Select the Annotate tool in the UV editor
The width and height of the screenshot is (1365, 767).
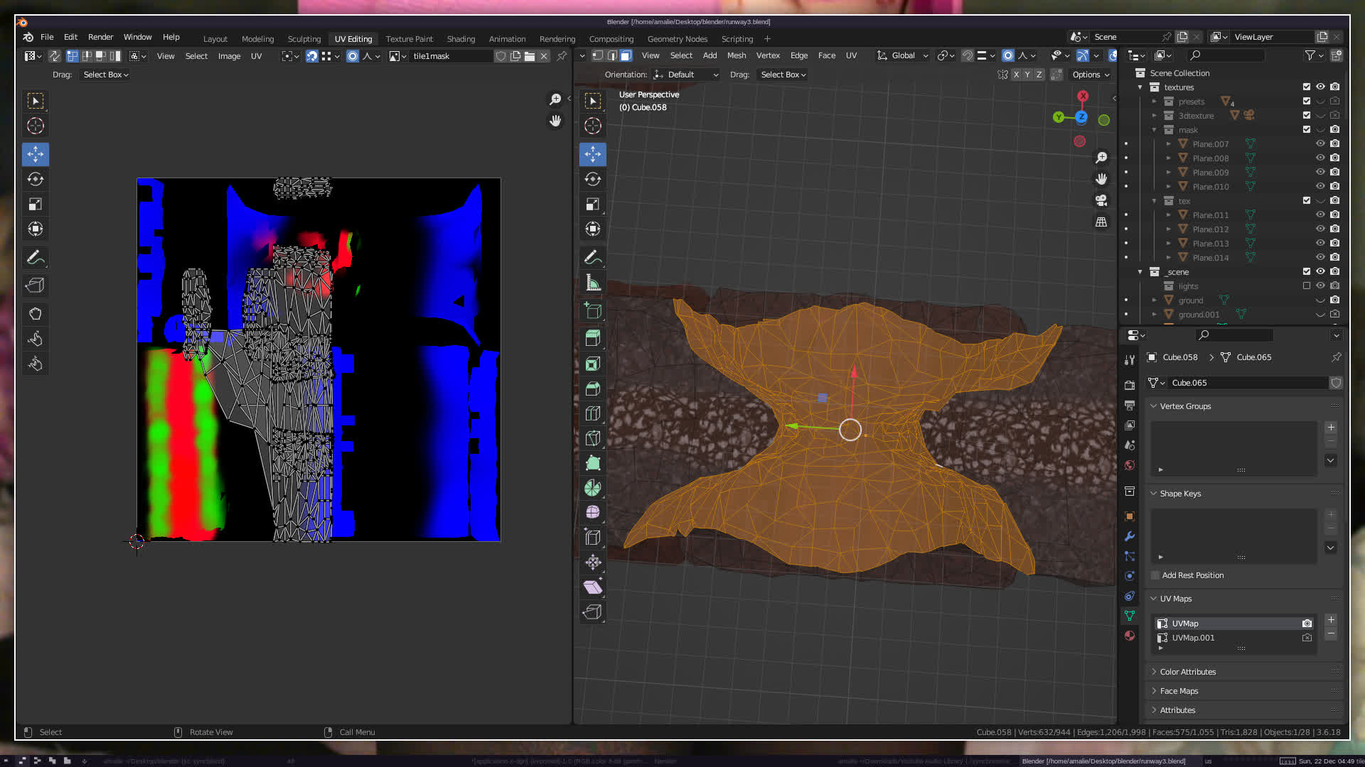(36, 258)
